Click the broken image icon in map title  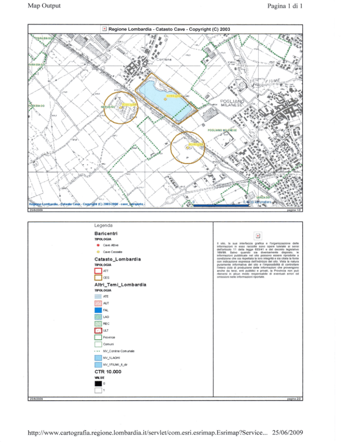coord(104,28)
